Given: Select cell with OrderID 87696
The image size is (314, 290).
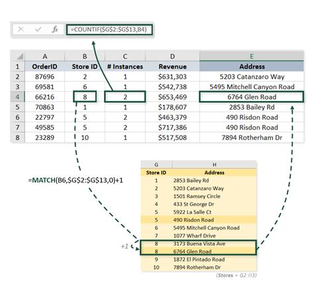Looking at the screenshot, I should 45,77.
